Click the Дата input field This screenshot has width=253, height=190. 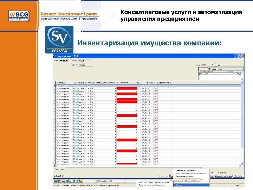64,61
